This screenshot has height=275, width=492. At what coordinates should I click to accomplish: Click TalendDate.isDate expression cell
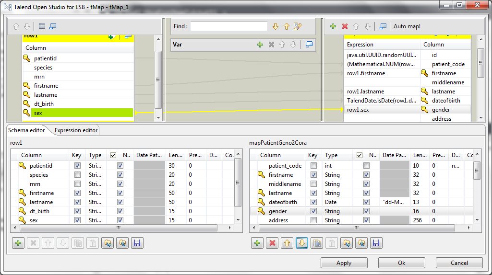(x=382, y=101)
